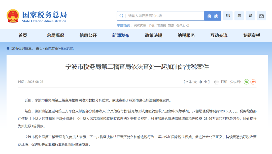The width and height of the screenshot is (272, 154).
Task: Click breadcrumb link 新闻发布
Action: pos(51,48)
